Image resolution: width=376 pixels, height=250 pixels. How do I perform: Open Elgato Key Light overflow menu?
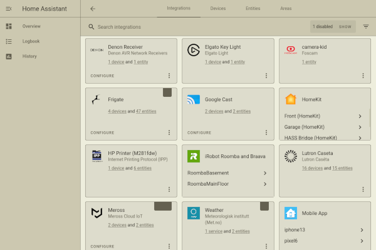click(266, 76)
